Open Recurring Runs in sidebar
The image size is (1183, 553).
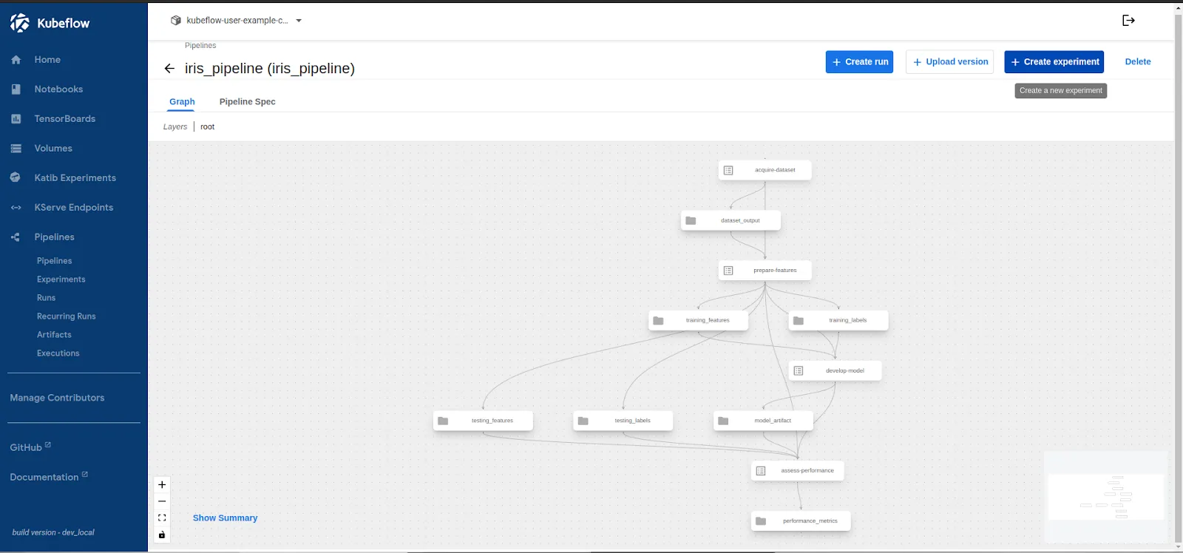[x=66, y=316]
